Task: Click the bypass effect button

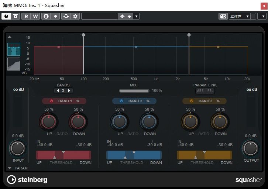Action: click(16, 16)
